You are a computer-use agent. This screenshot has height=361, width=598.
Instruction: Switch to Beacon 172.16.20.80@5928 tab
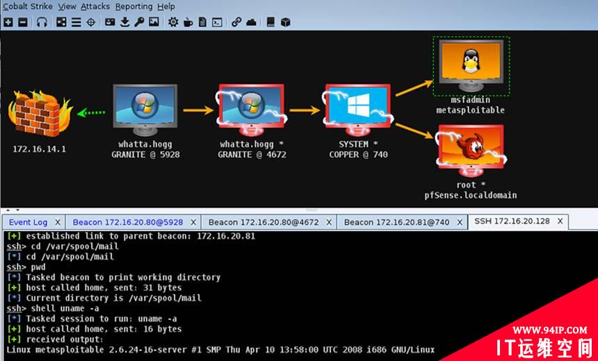[128, 222]
